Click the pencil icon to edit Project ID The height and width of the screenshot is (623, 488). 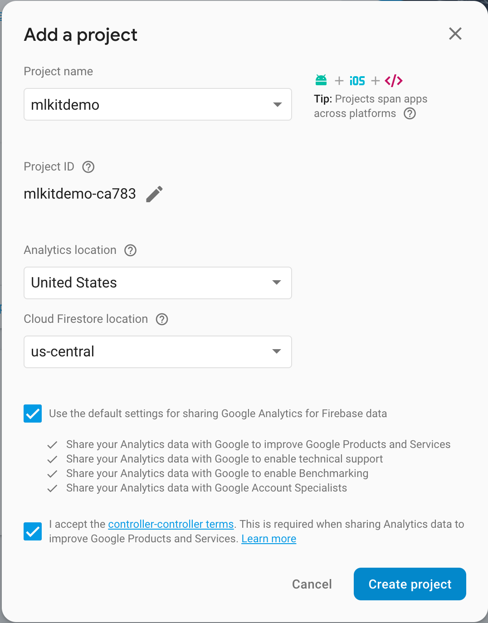[154, 194]
